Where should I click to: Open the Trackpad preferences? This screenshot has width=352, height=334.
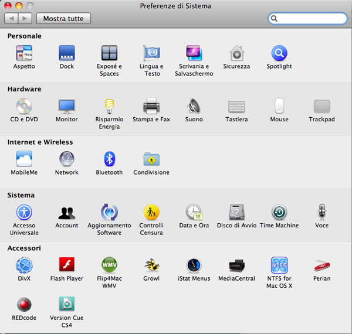click(321, 107)
